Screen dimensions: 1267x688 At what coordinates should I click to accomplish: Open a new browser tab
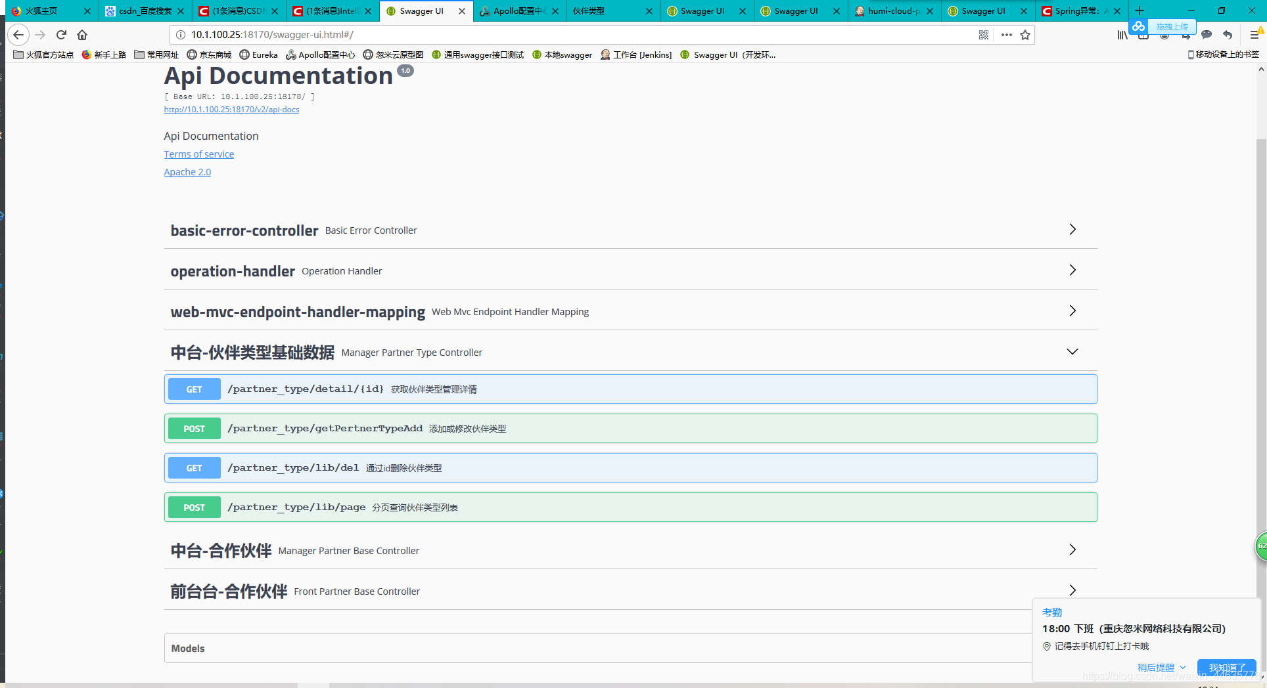coord(1140,11)
